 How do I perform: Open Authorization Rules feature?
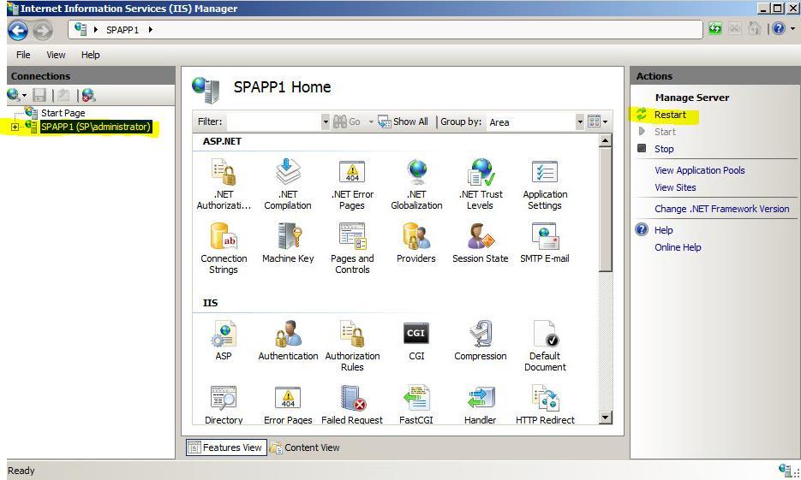click(x=352, y=346)
